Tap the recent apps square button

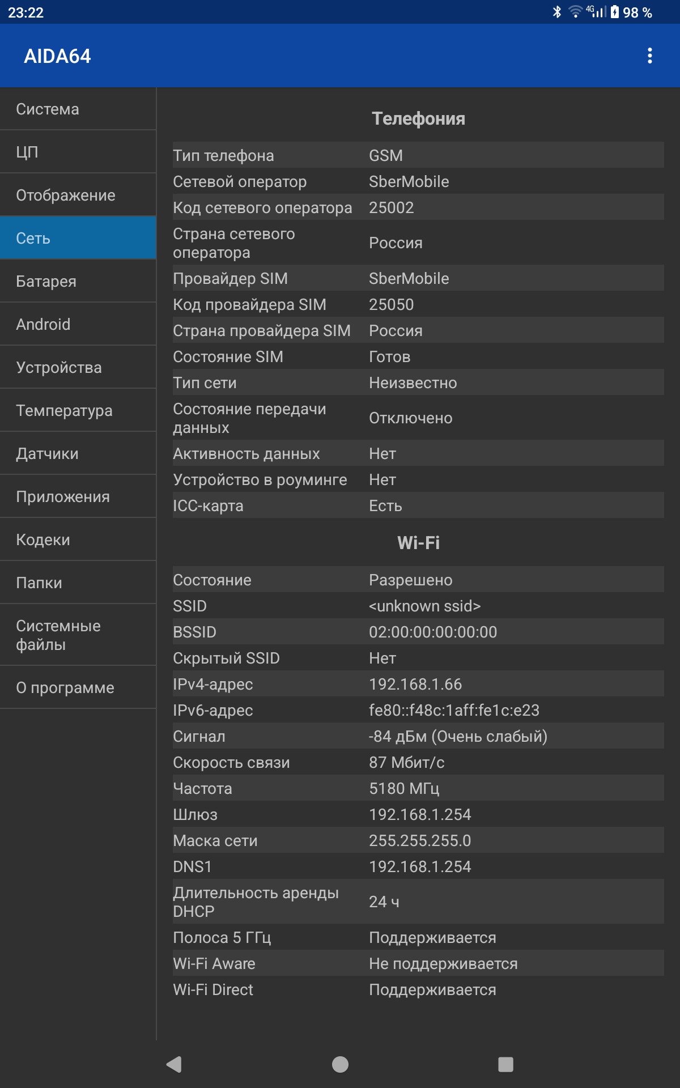[x=505, y=1064]
